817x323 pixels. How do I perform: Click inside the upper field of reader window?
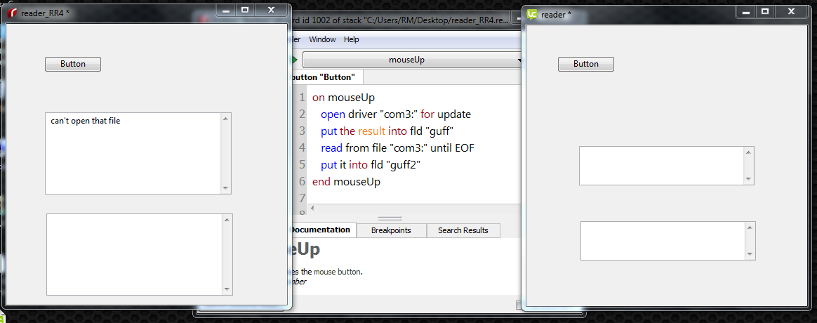(661, 166)
